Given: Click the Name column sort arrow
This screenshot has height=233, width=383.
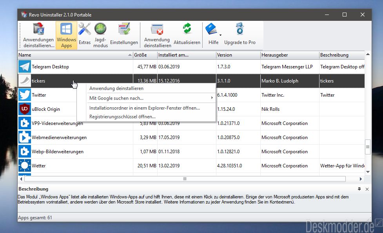Looking at the screenshot, I should 130,55.
